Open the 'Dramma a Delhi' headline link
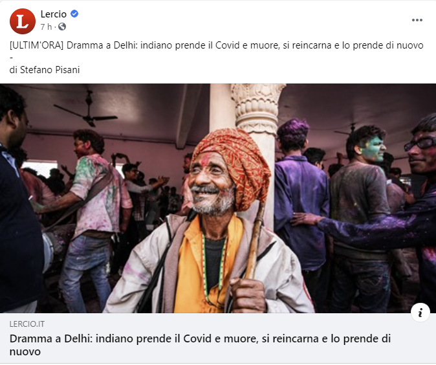The height and width of the screenshot is (365, 436). [x=200, y=345]
